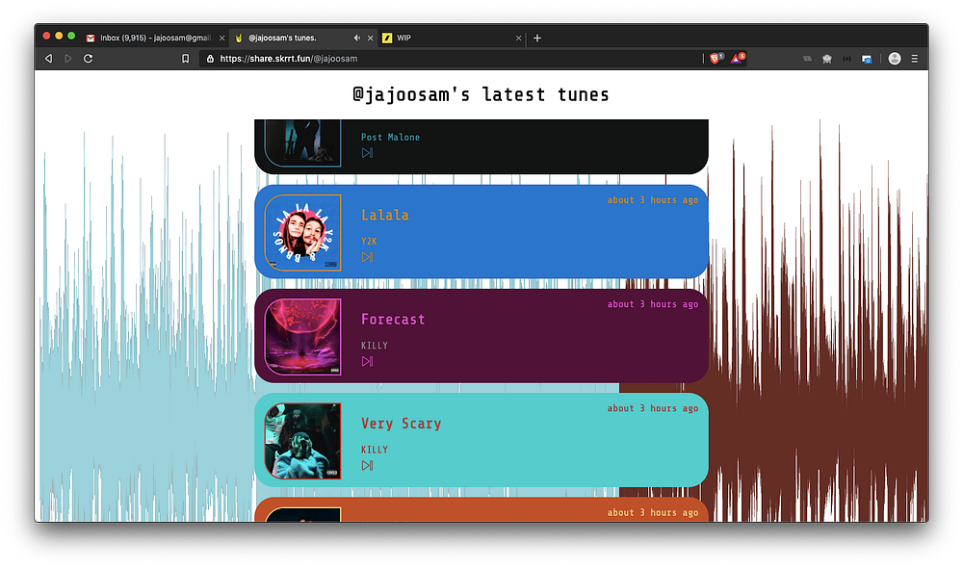Play the Post Malone track
The image size is (963, 568).
point(367,153)
